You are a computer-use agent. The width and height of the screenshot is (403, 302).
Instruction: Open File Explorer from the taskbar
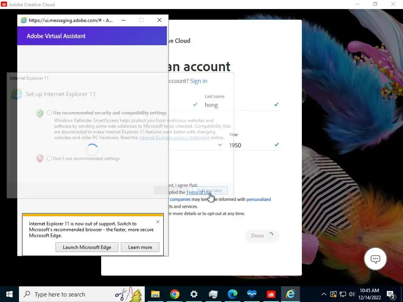click(155, 294)
